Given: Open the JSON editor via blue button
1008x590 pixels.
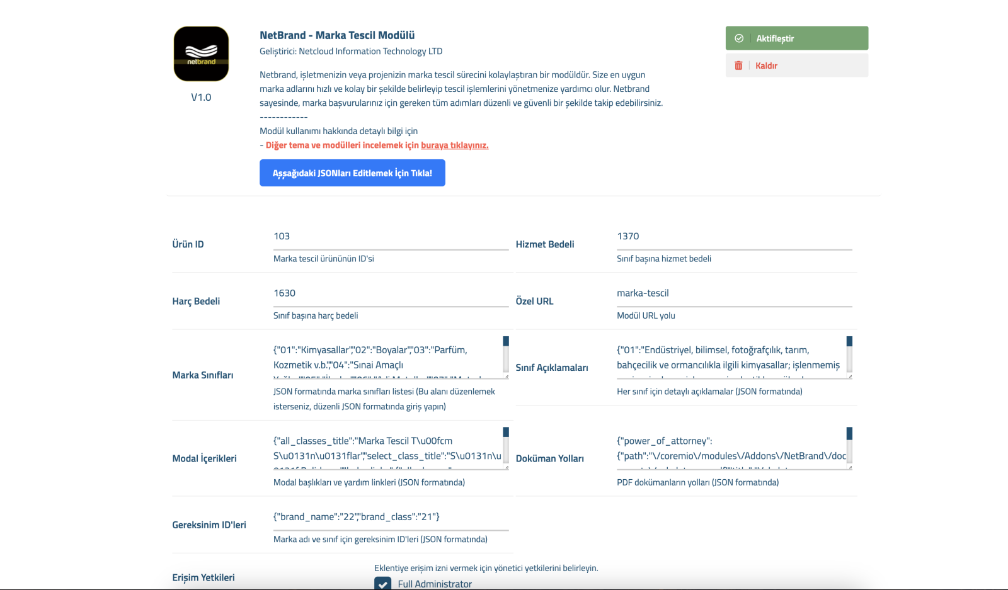Looking at the screenshot, I should point(352,173).
